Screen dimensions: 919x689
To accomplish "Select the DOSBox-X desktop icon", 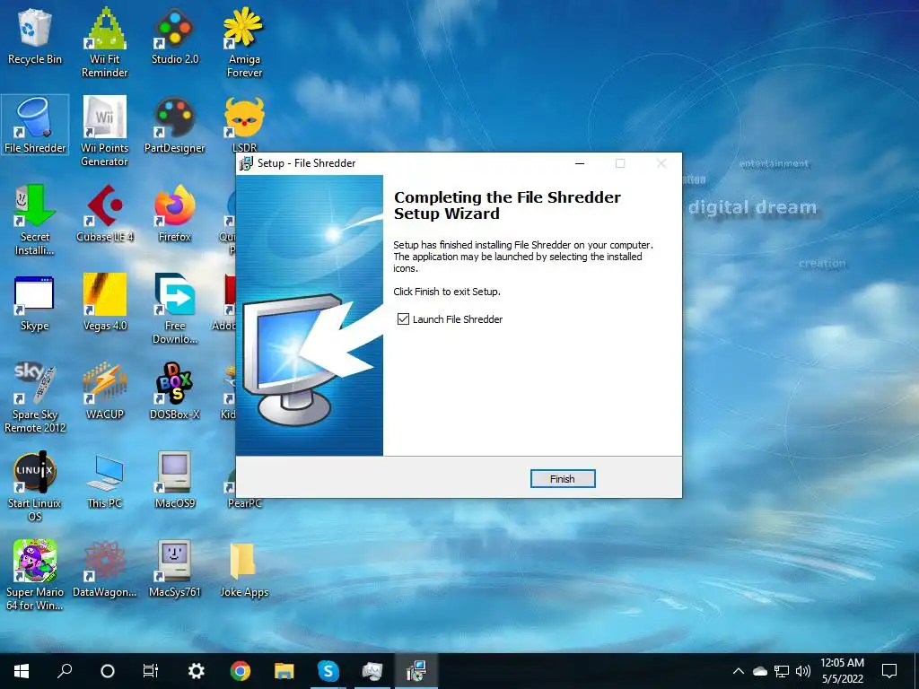I will (175, 391).
